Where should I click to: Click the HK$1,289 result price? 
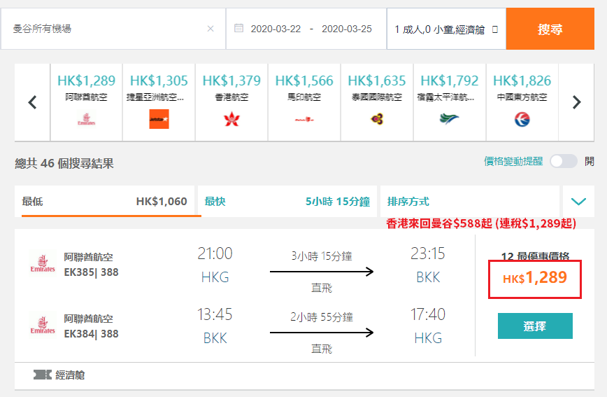click(x=535, y=278)
